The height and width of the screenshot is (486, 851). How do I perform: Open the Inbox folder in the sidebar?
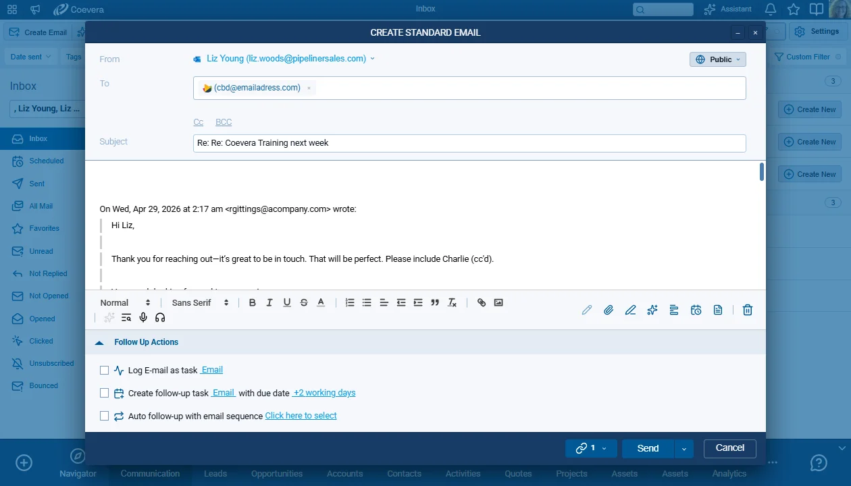(x=43, y=138)
